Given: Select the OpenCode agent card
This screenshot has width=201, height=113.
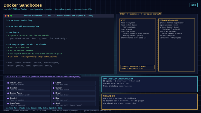Looking at the screenshot, I should click(28, 104).
